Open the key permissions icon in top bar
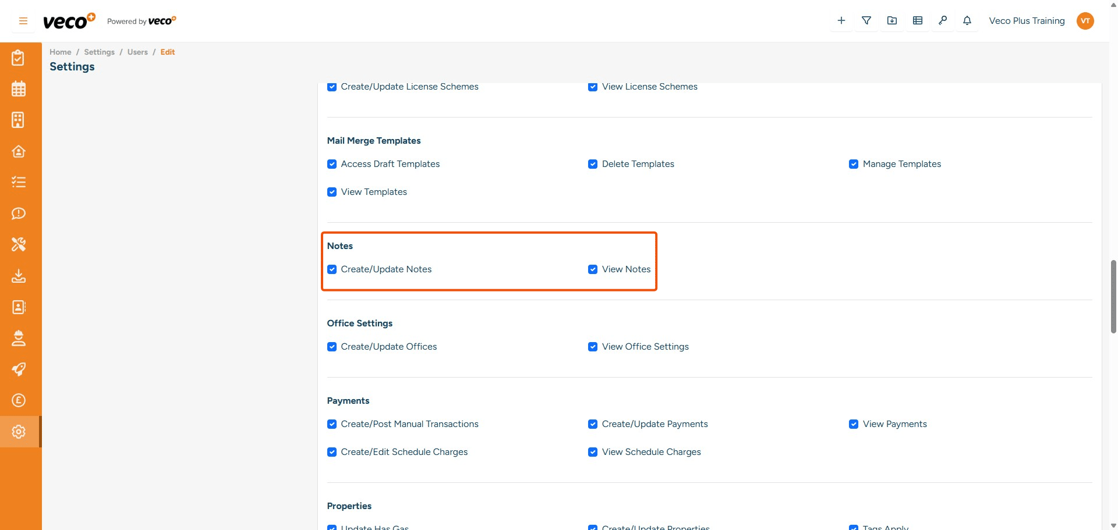1118x530 pixels. point(943,20)
